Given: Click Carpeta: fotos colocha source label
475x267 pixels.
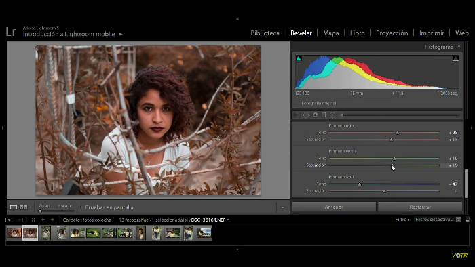Looking at the screenshot, I should 87,220.
